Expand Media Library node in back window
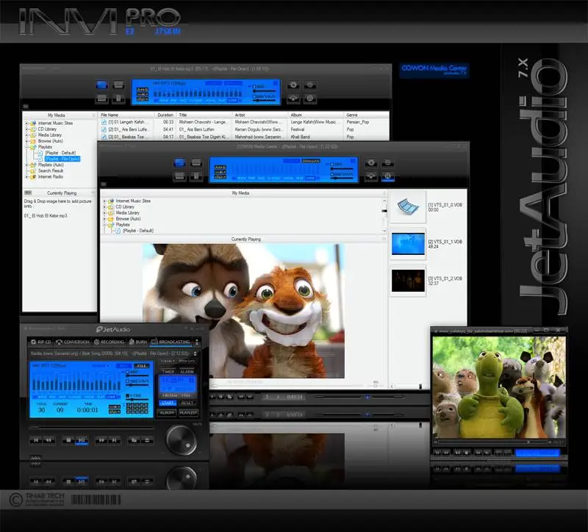This screenshot has height=532, width=588. tap(26, 135)
